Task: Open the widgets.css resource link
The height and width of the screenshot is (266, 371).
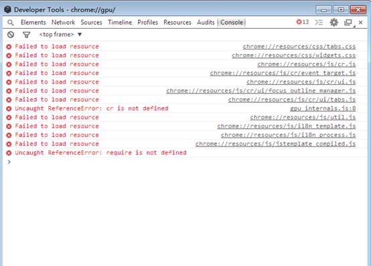Action: tap(293, 55)
